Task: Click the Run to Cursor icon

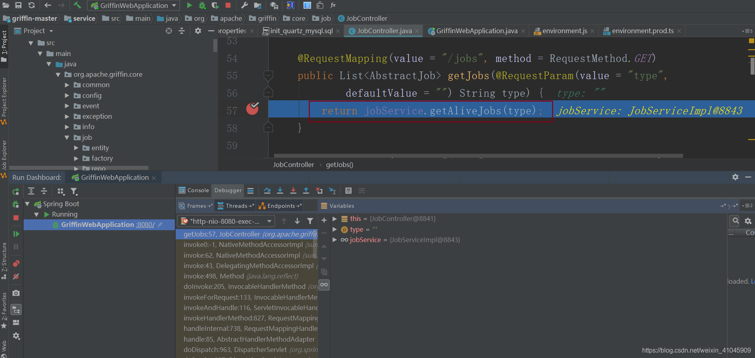Action: coord(332,191)
